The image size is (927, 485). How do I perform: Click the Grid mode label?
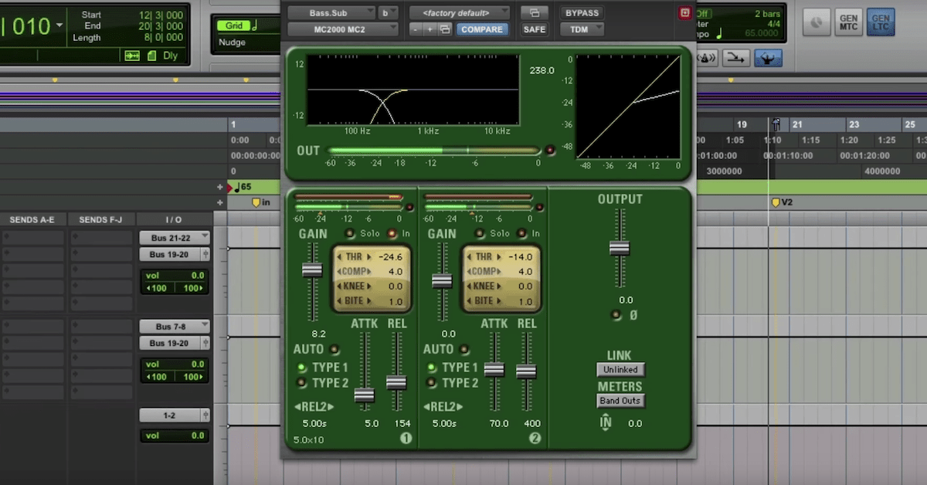[x=234, y=25]
